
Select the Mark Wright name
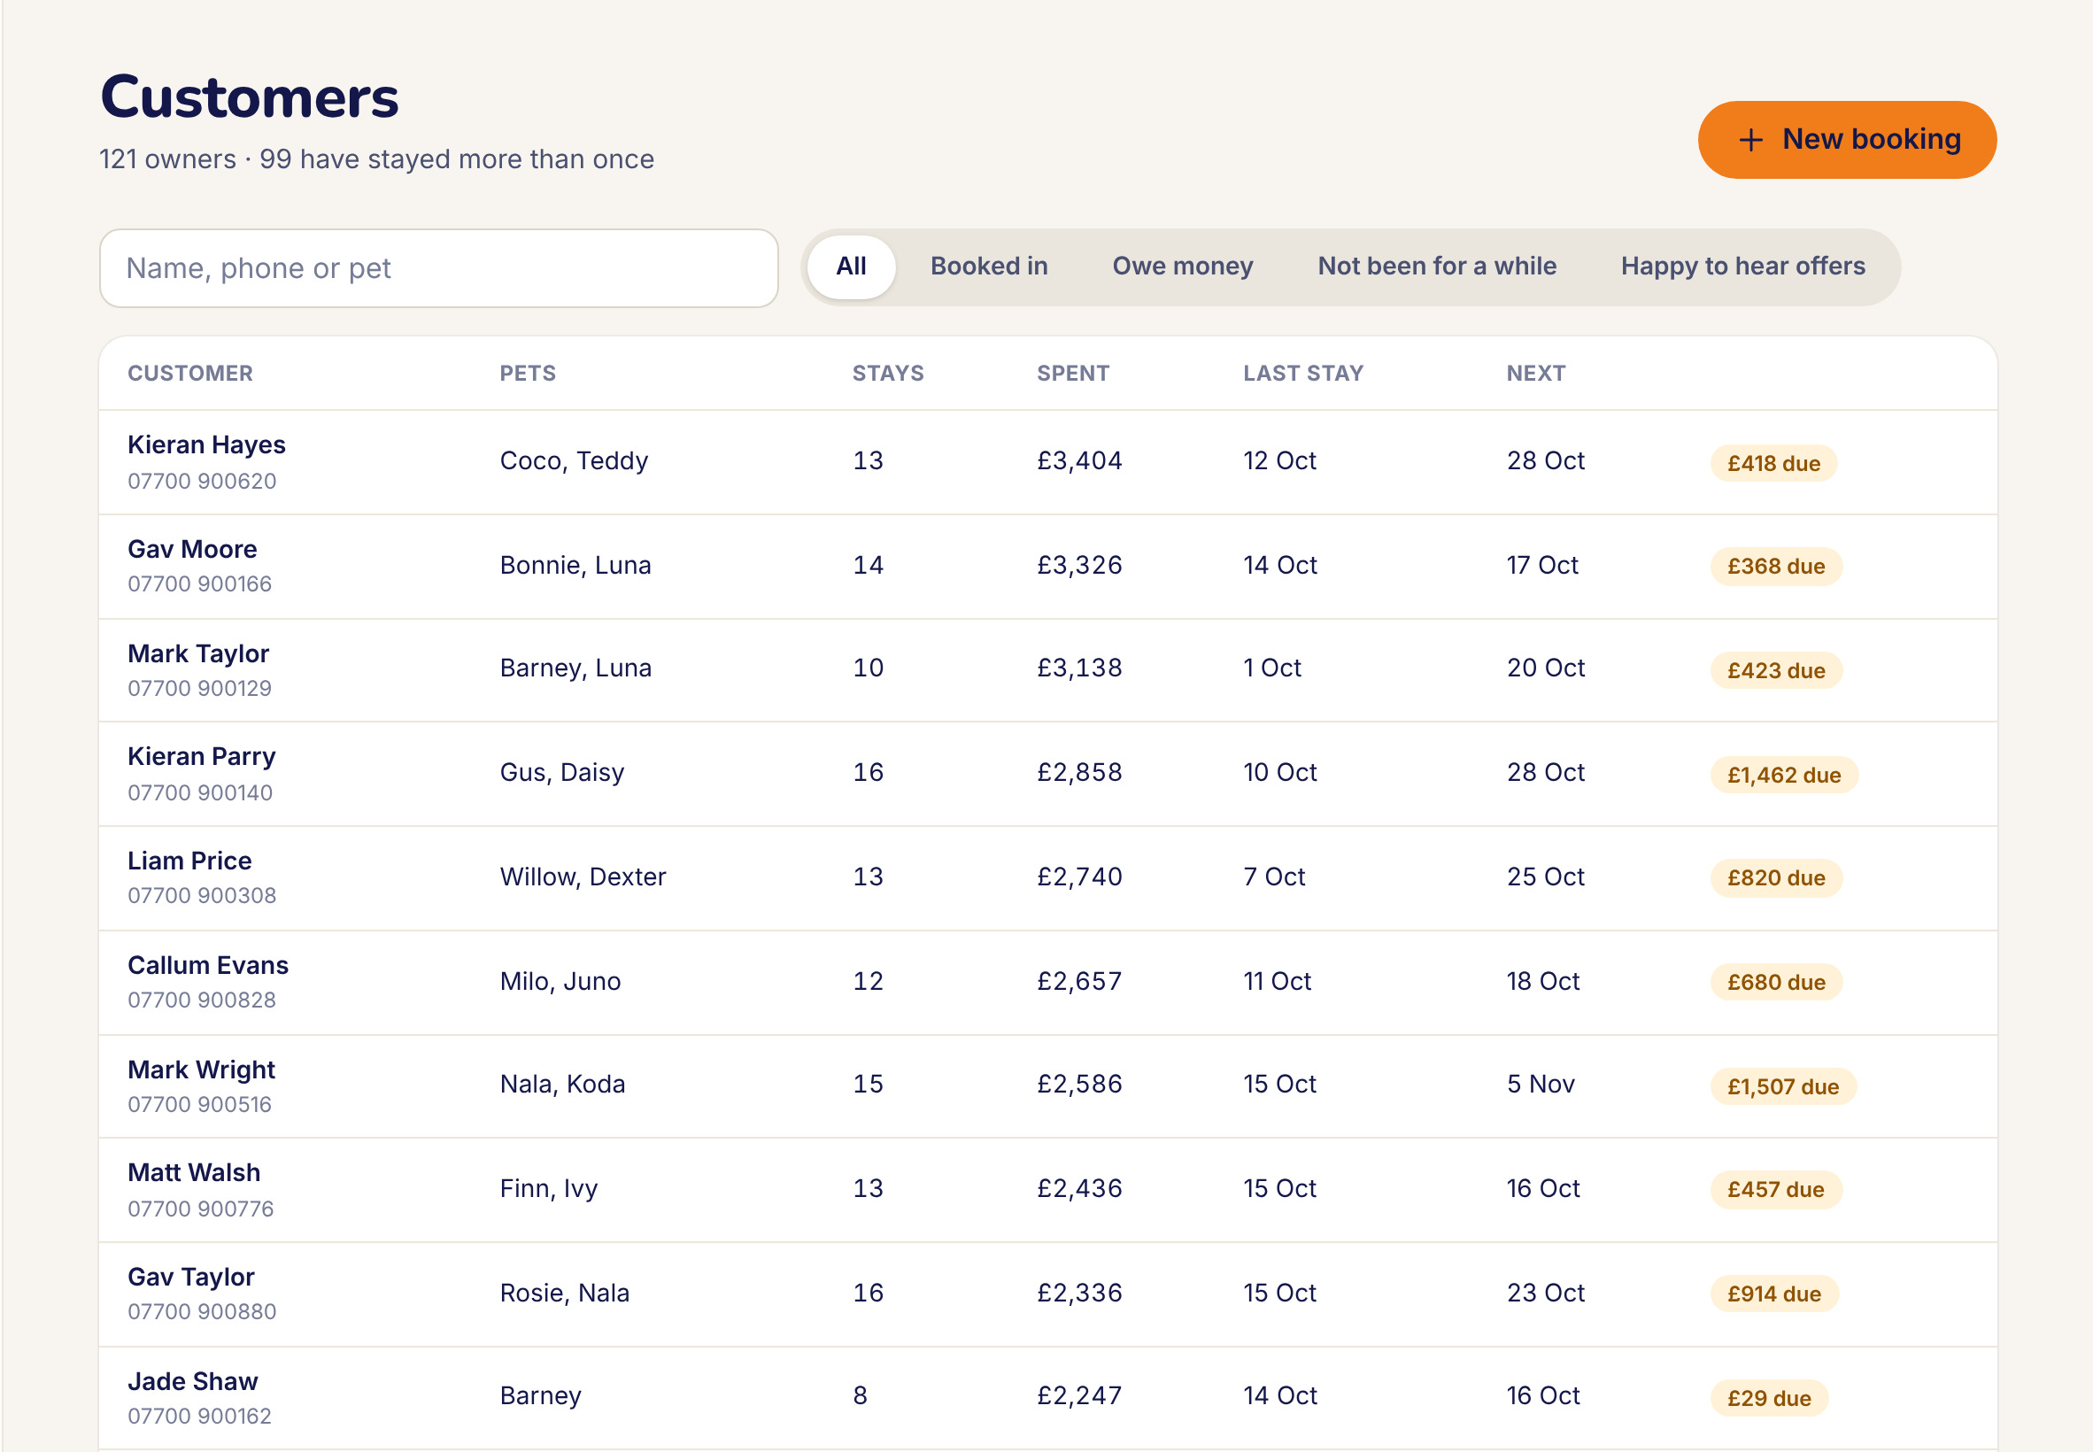201,1070
